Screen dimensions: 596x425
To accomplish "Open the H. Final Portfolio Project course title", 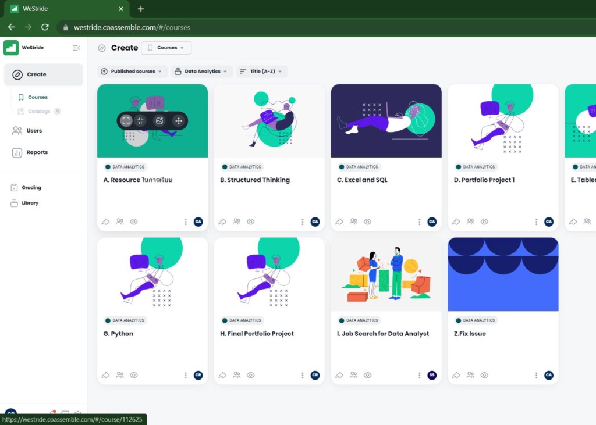I will (257, 334).
